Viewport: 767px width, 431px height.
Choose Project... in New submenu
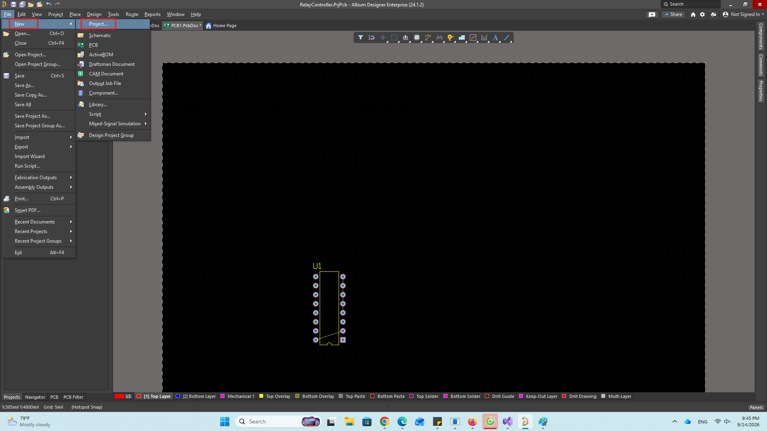pos(113,24)
